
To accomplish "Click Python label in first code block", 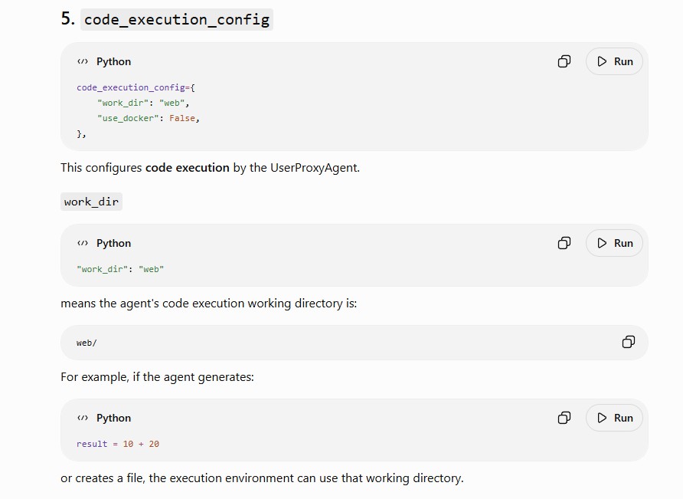I will [113, 61].
